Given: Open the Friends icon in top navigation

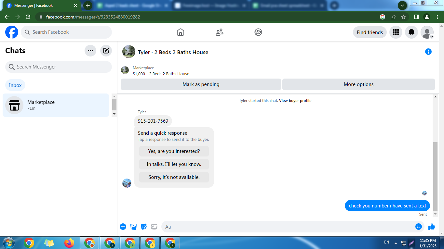Looking at the screenshot, I should click(x=220, y=32).
